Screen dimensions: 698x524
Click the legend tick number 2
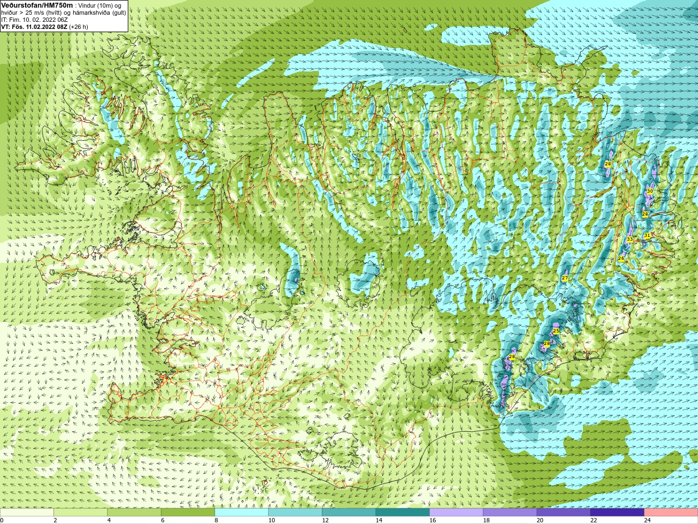point(55,520)
